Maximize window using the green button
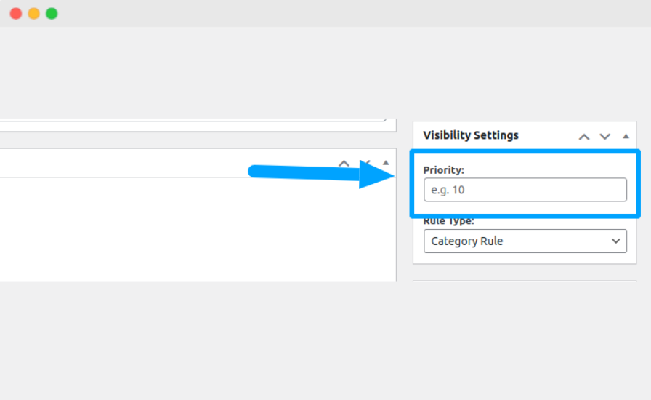 [x=52, y=14]
